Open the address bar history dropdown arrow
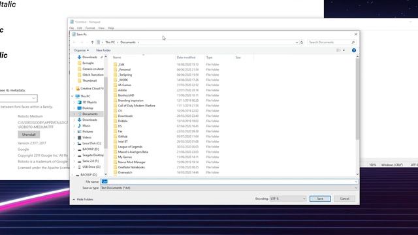This screenshot has height=235, width=418. 297,42
